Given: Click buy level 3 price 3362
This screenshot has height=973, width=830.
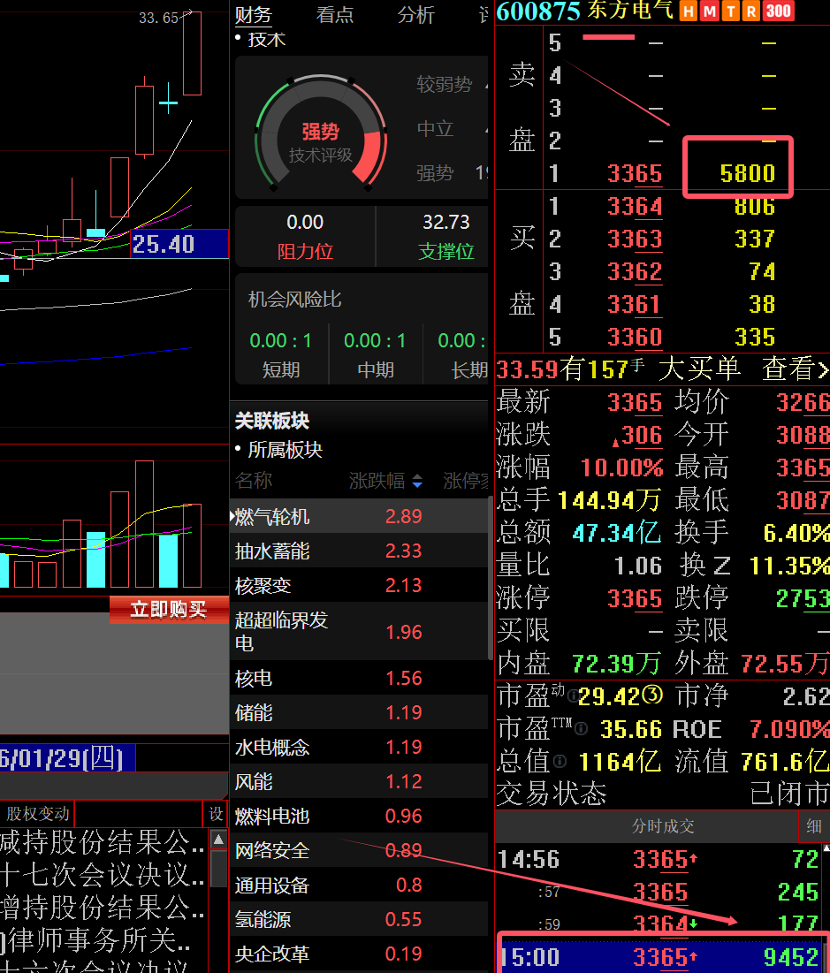Looking at the screenshot, I should coord(635,272).
